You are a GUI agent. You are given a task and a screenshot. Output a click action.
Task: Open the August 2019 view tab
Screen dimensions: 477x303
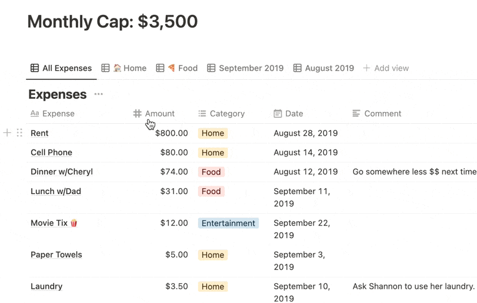[324, 68]
